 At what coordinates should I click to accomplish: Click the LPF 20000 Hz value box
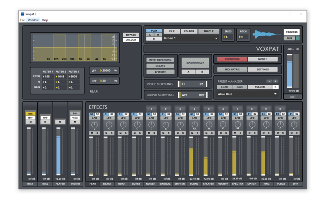pyautogui.click(x=106, y=71)
